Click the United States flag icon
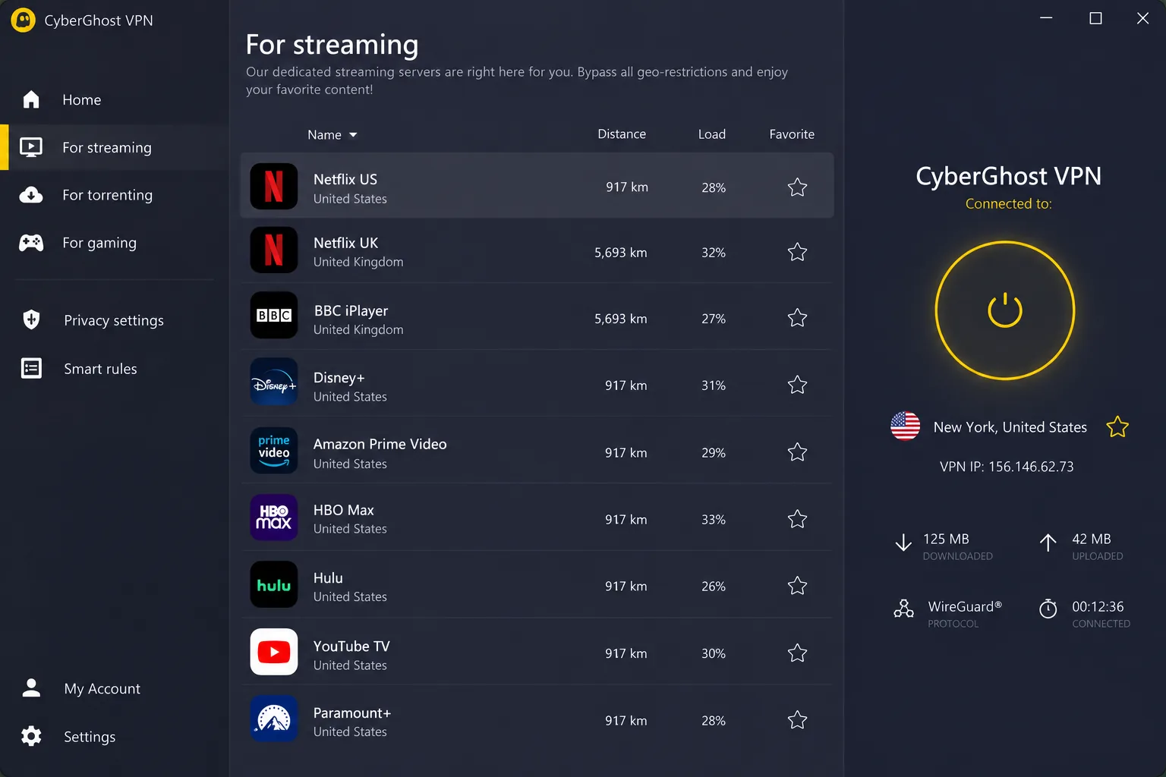 coord(905,426)
